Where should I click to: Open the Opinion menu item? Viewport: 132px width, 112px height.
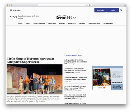pos(62,23)
